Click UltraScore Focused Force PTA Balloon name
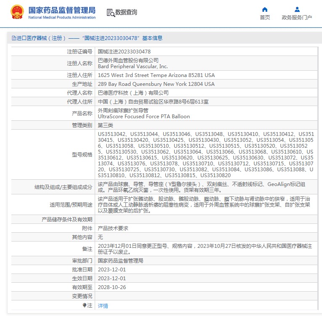 [144, 117]
